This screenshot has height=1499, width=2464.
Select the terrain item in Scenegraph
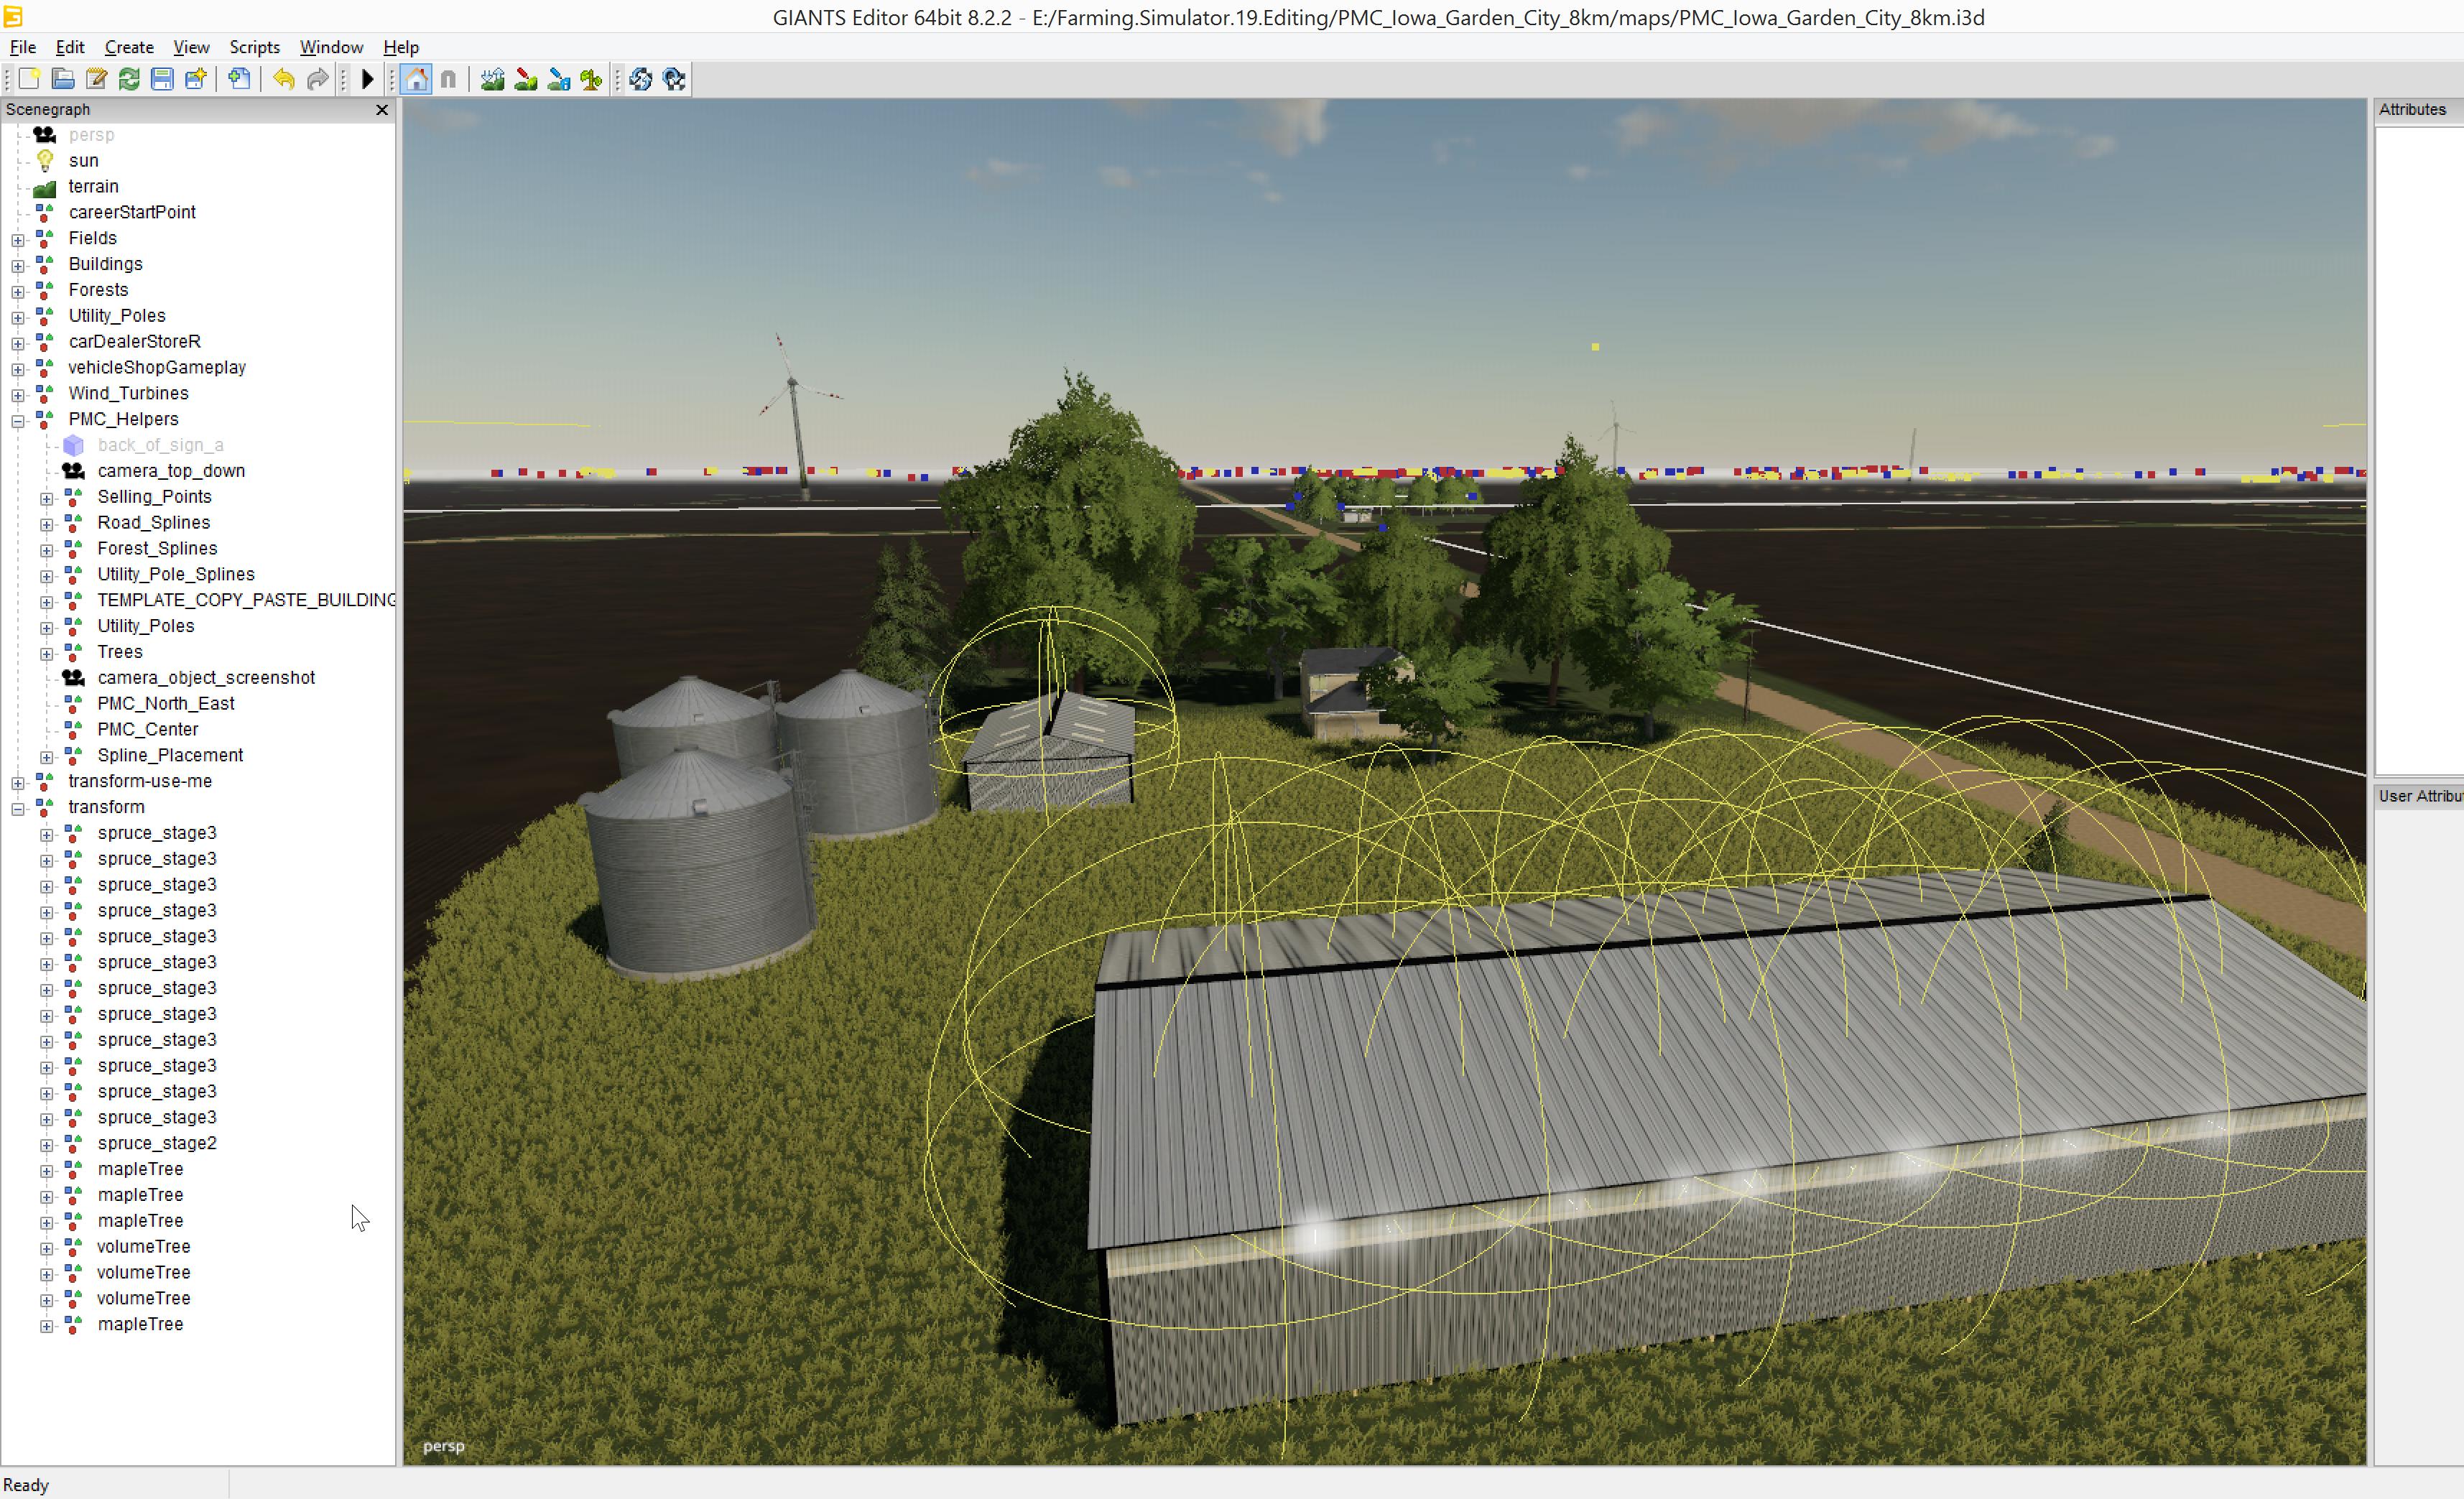pyautogui.click(x=93, y=186)
